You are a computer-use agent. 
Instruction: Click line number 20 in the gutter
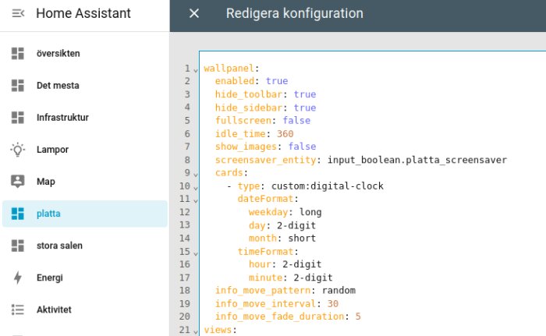(x=185, y=317)
